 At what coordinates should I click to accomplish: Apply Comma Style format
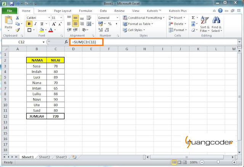click(116, 24)
